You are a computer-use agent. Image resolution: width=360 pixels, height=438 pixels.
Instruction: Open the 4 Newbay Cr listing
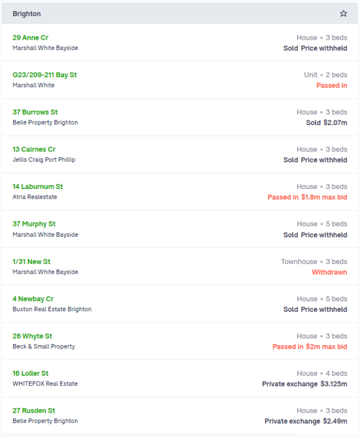point(33,299)
